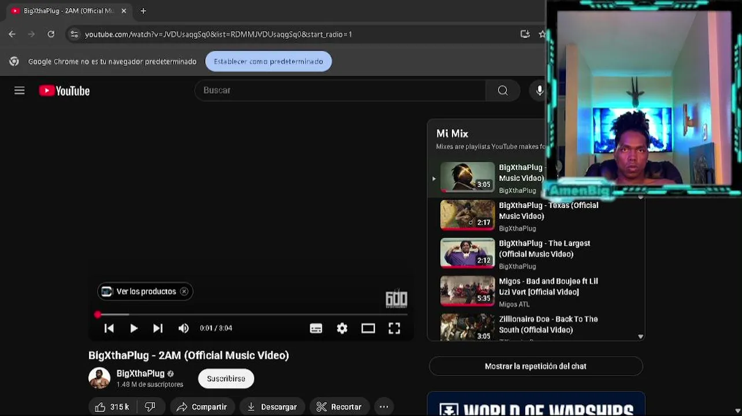Enter full screen mode
Image resolution: width=742 pixels, height=416 pixels.
tap(394, 328)
